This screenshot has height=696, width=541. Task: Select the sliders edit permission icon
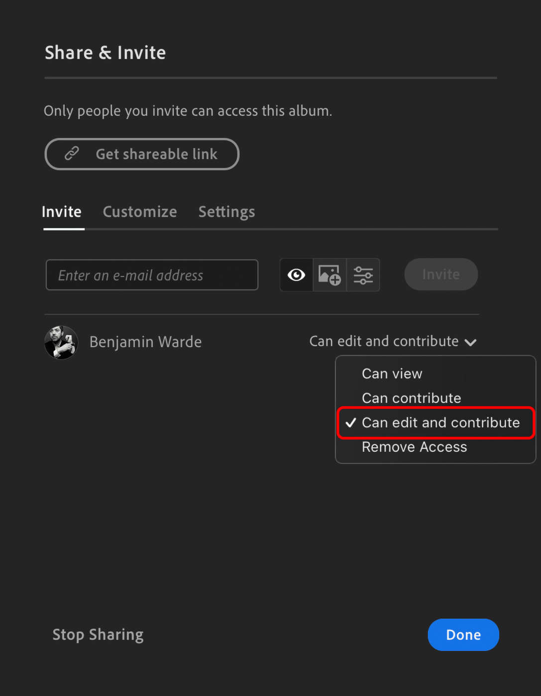(363, 275)
